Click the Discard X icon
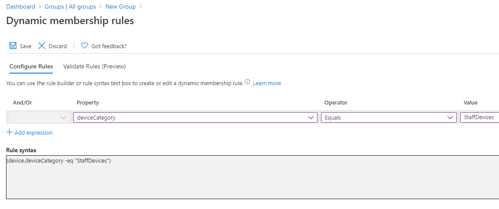The image size is (499, 209). (x=42, y=46)
